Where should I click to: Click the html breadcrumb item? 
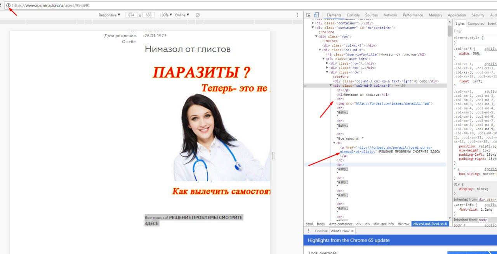(x=309, y=224)
